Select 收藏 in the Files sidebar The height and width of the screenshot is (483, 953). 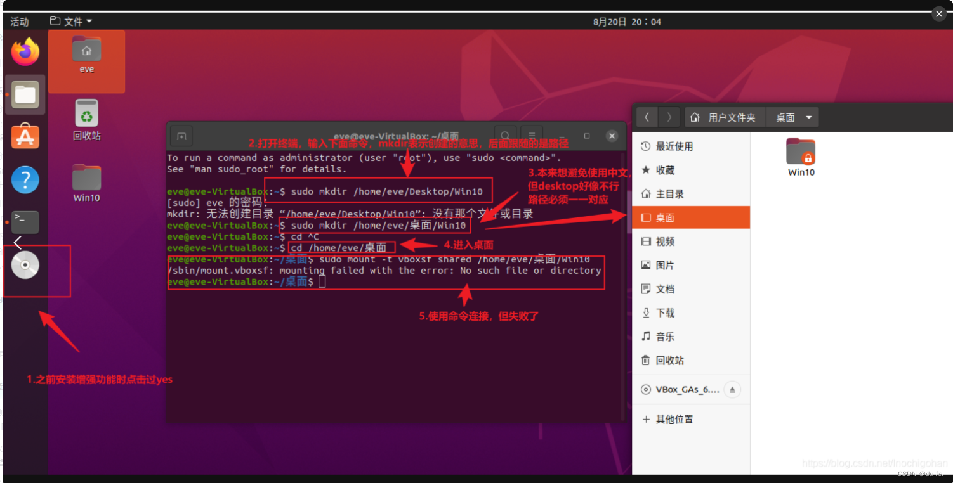coord(691,170)
